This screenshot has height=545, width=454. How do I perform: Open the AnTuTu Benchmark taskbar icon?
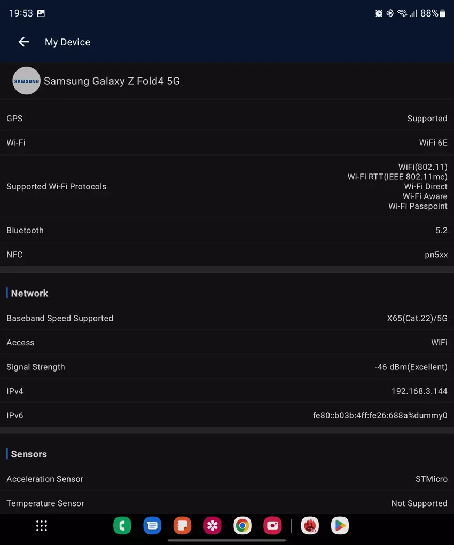tap(310, 526)
